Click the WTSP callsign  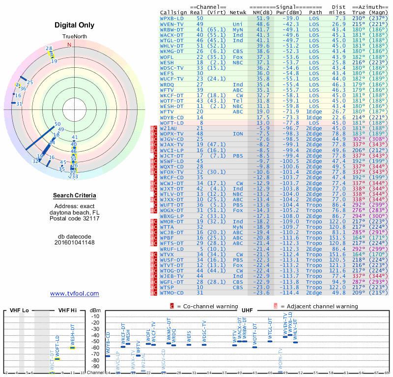(x=167, y=287)
